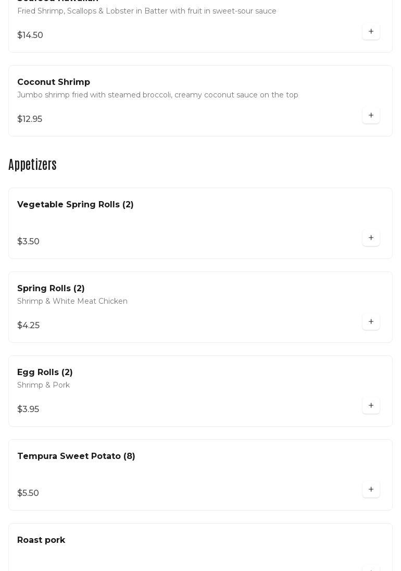Add Coconut Shrimp to the order
The height and width of the screenshot is (571, 401).
coord(371,116)
